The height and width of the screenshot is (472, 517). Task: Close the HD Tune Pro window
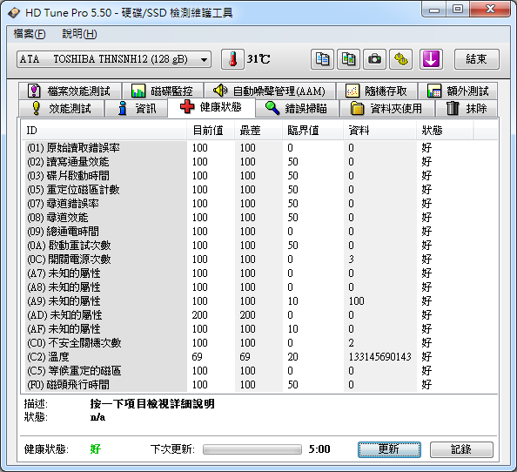coord(490,10)
